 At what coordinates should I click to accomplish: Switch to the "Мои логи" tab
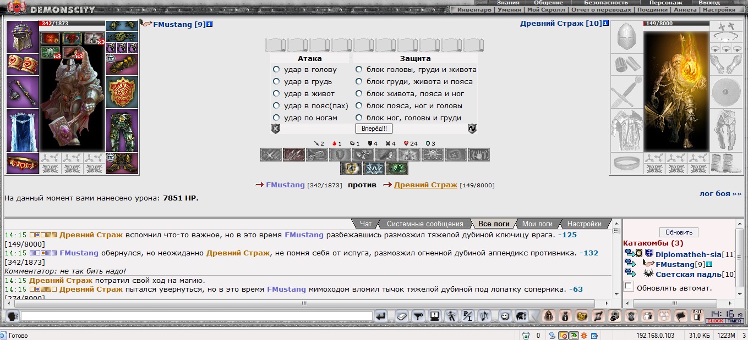click(537, 224)
